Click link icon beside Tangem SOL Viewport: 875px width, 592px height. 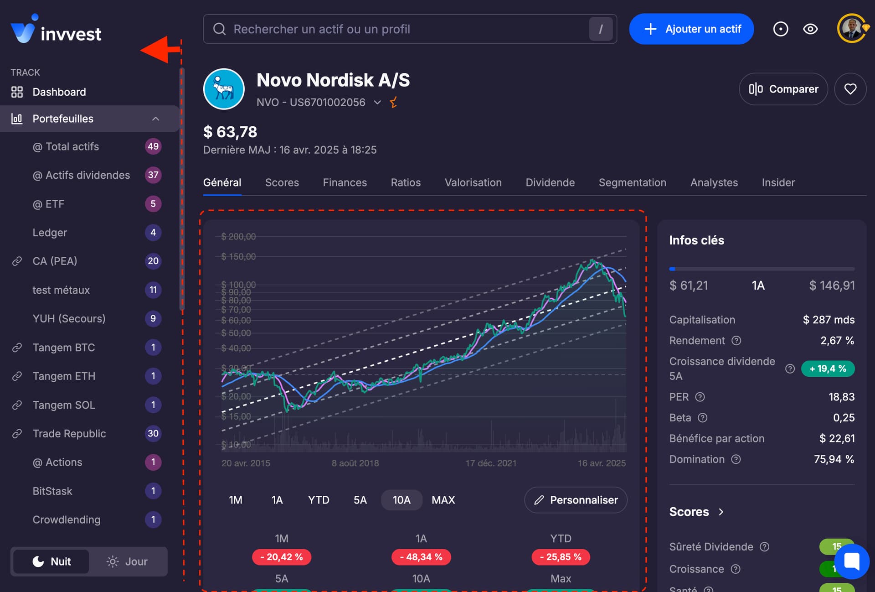coord(17,405)
